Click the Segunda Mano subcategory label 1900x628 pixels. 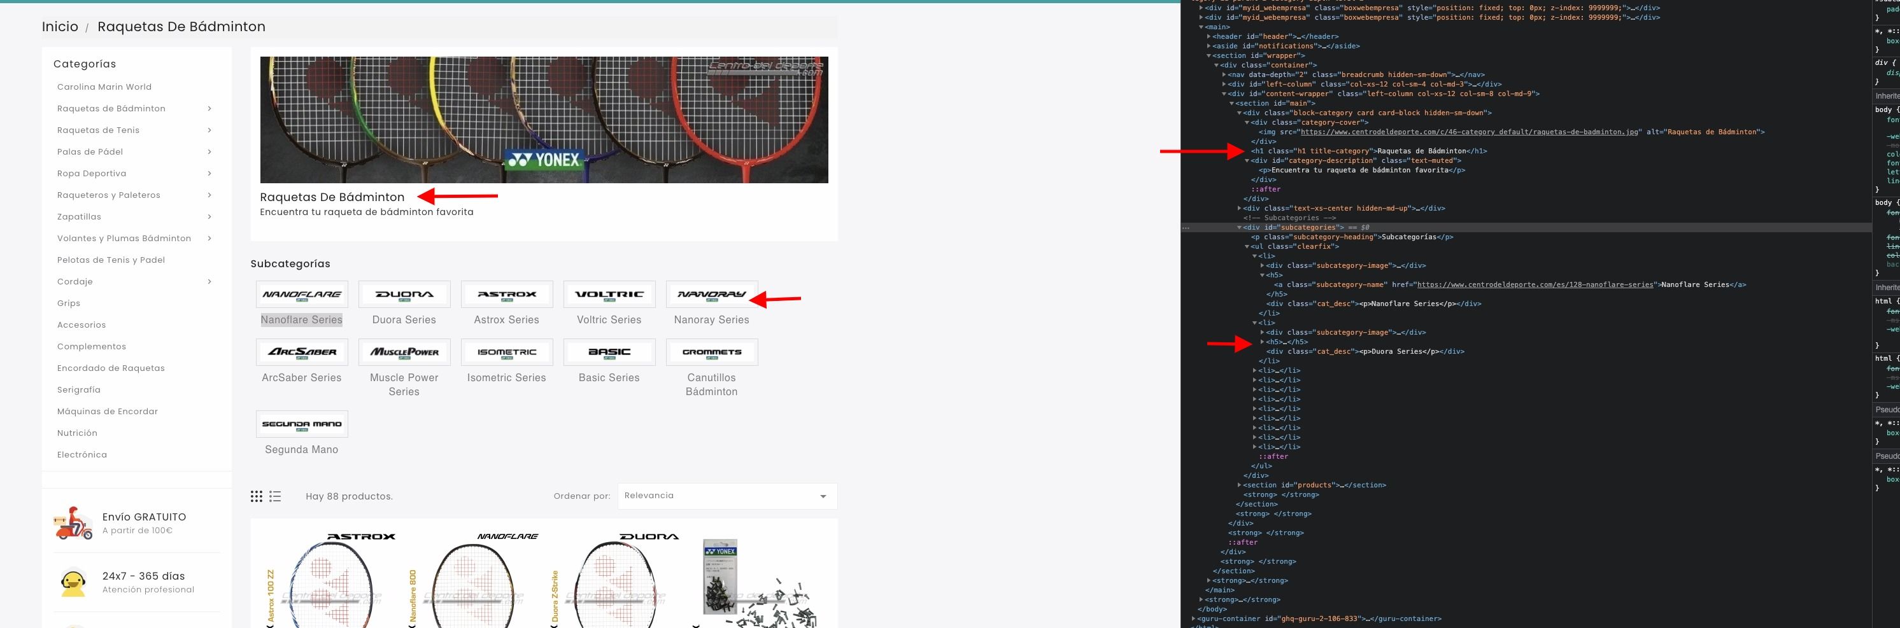click(302, 450)
